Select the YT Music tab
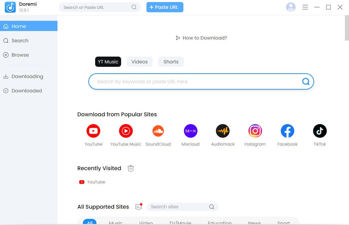The width and height of the screenshot is (349, 225). pos(108,62)
